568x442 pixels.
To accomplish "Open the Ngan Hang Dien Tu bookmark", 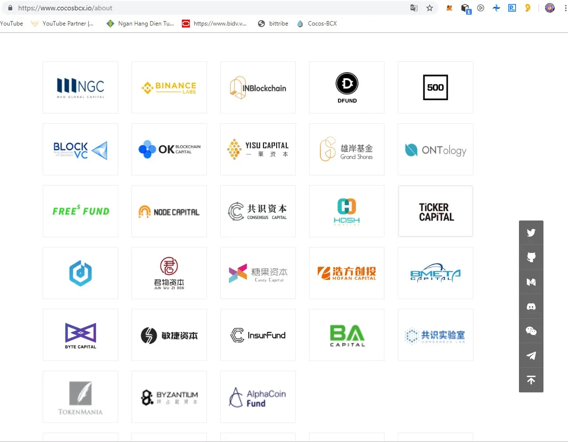I will (x=140, y=24).
